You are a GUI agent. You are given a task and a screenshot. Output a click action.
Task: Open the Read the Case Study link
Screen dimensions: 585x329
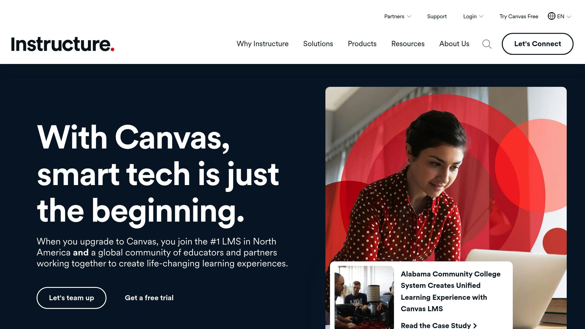click(439, 325)
